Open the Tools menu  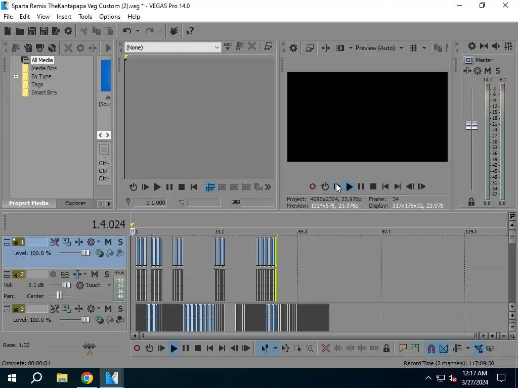(85, 17)
